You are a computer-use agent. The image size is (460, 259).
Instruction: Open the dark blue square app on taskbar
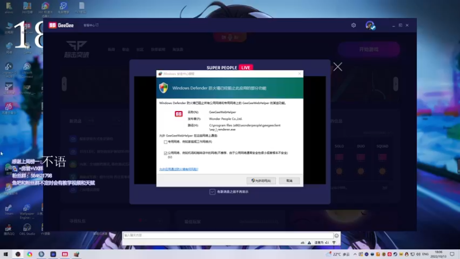point(53,254)
